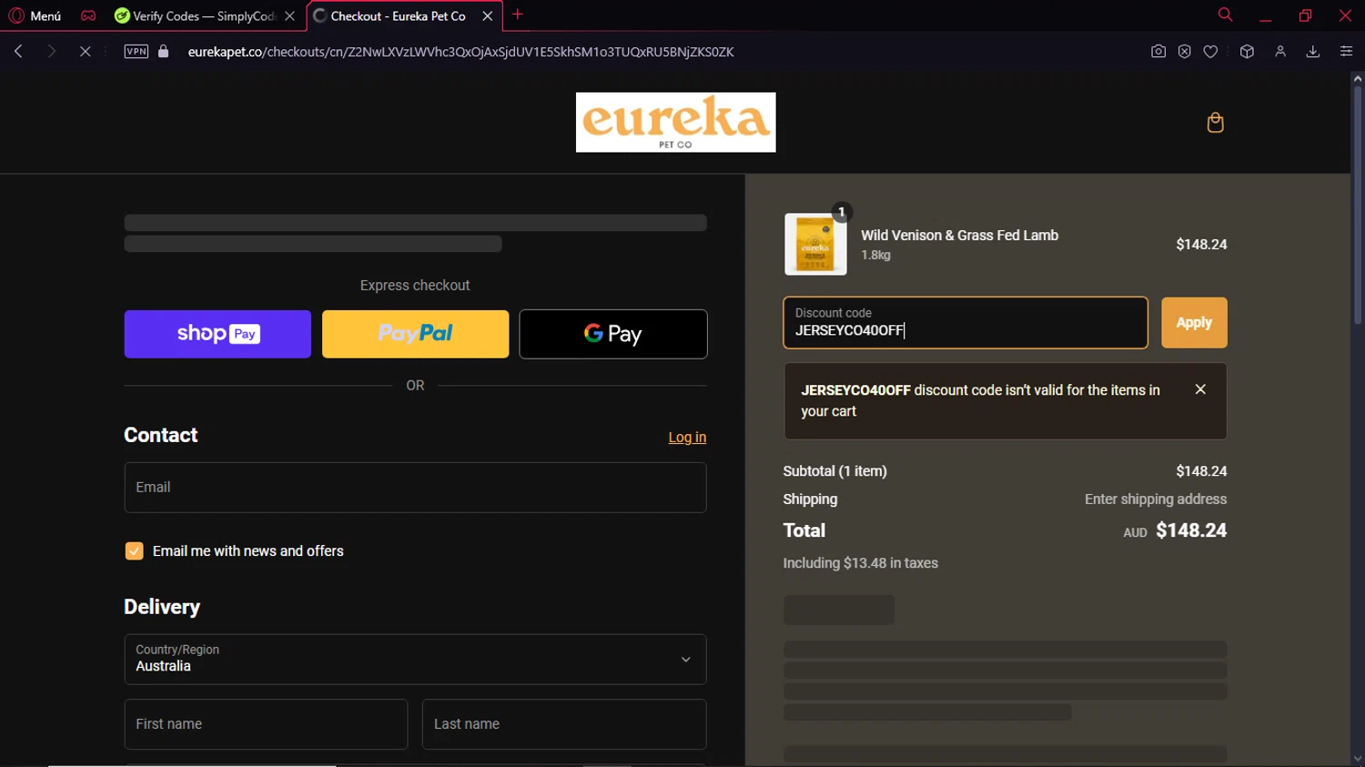Viewport: 1365px width, 767px height.
Task: Restore down the browser window
Action: coord(1305,15)
